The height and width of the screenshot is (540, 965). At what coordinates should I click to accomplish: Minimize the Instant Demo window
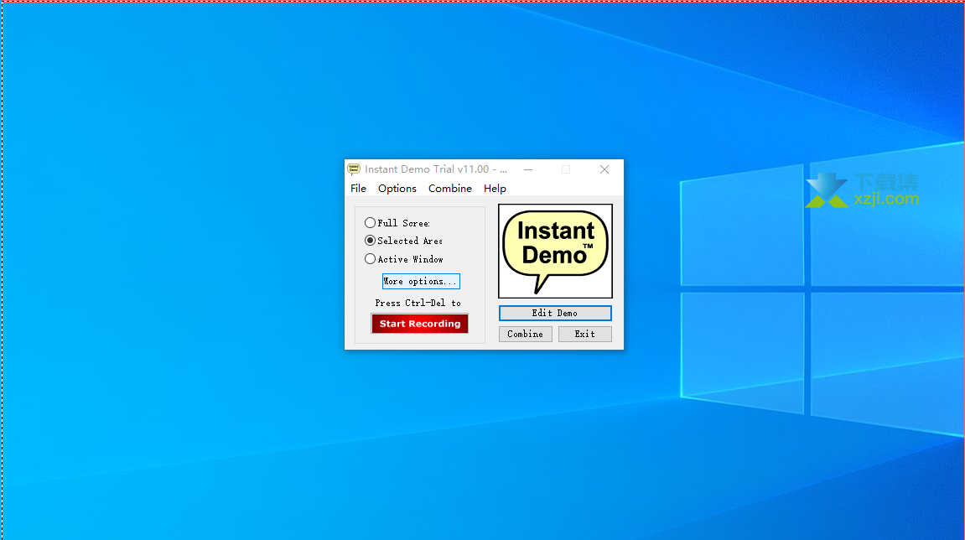point(528,169)
